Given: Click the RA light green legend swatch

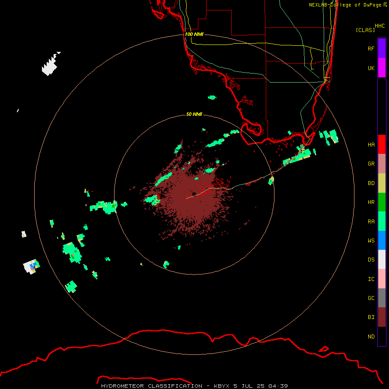Looking at the screenshot, I should pyautogui.click(x=382, y=221).
